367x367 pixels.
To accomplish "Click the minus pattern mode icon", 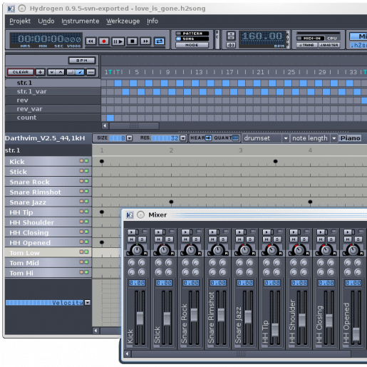I will (x=91, y=72).
